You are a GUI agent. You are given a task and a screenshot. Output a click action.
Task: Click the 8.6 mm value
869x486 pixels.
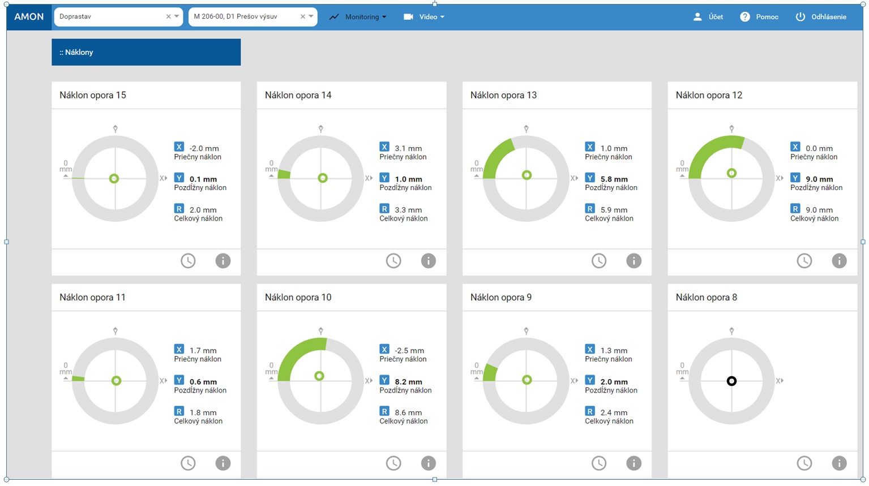click(408, 412)
